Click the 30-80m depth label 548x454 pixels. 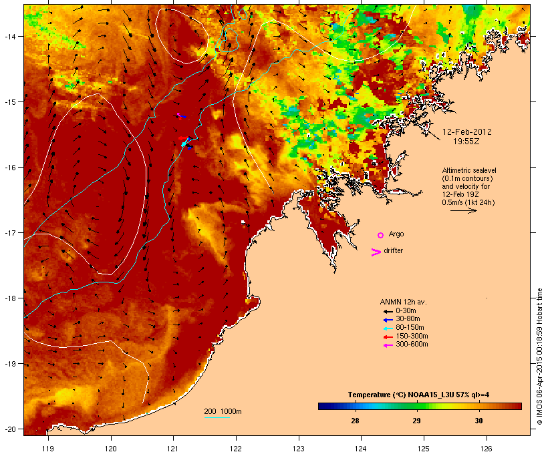[x=408, y=319]
